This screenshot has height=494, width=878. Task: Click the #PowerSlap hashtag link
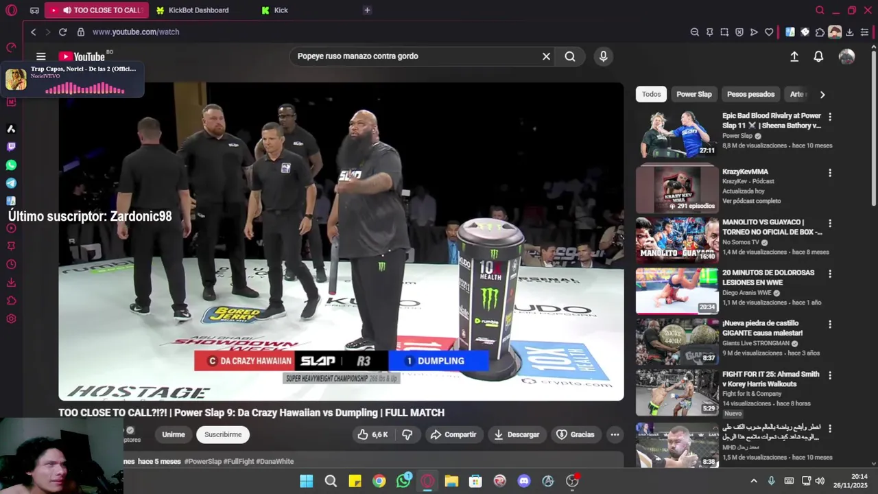pos(202,462)
